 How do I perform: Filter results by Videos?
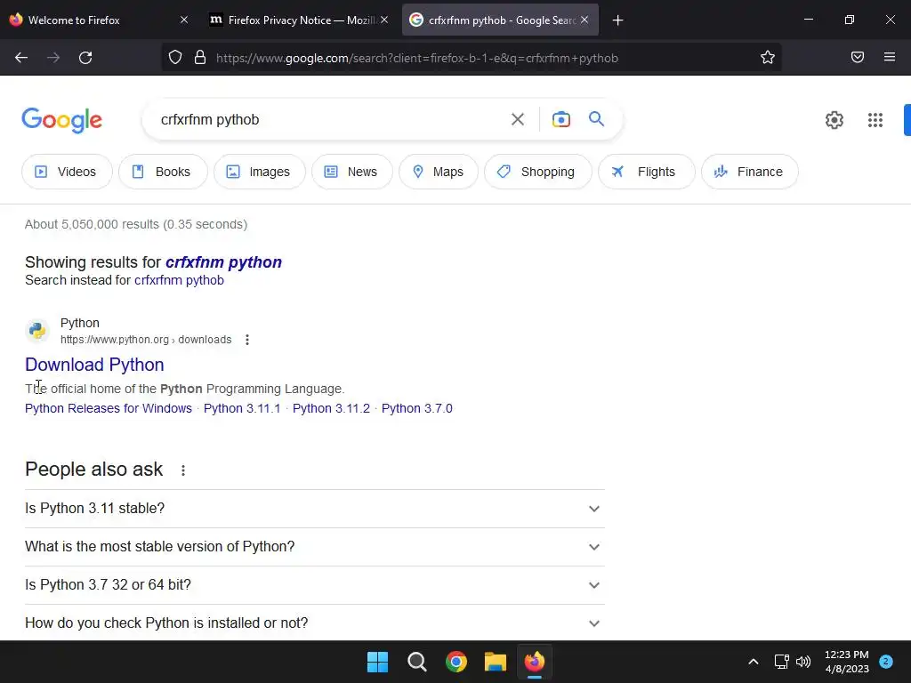point(67,172)
